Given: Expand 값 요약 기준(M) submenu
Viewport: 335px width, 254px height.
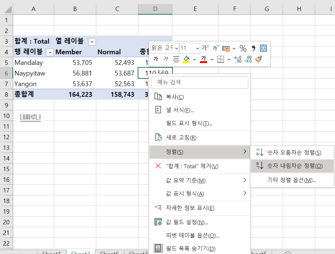Looking at the screenshot, I should 200,180.
